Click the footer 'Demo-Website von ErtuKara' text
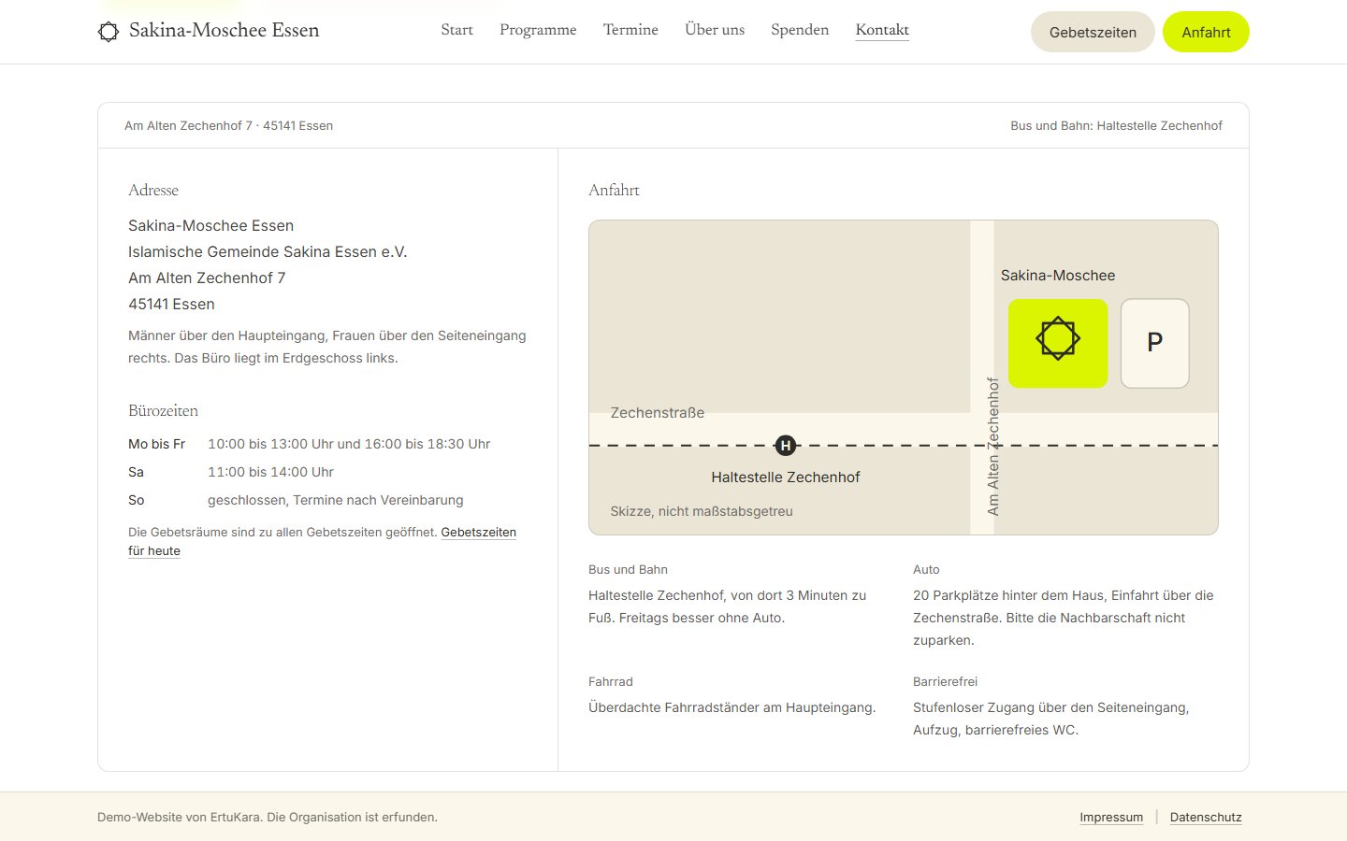The image size is (1347, 841). [268, 818]
